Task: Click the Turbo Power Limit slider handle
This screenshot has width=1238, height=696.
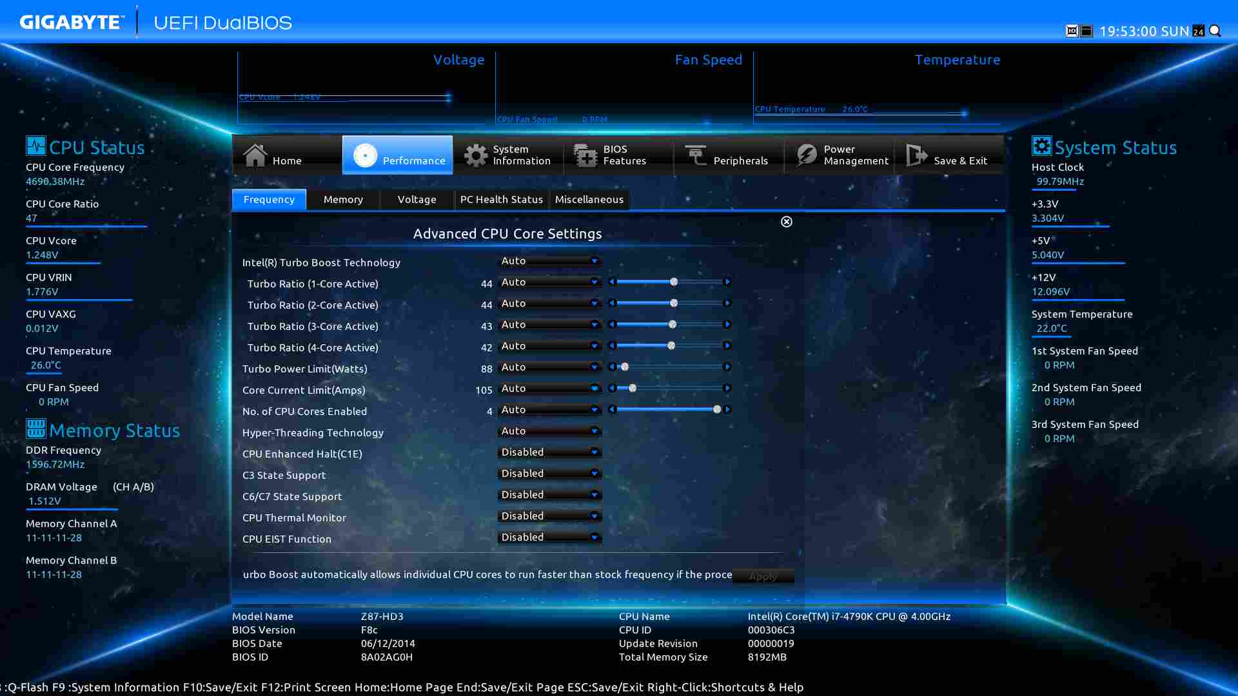Action: (x=625, y=367)
